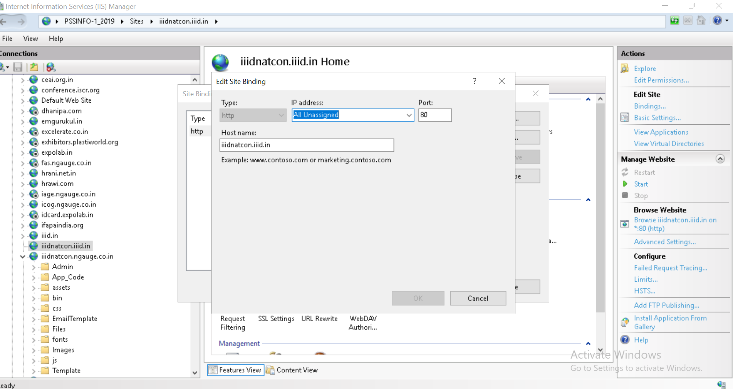Viewport: 733px width, 389px height.
Task: Click the Host name input field
Action: click(307, 145)
